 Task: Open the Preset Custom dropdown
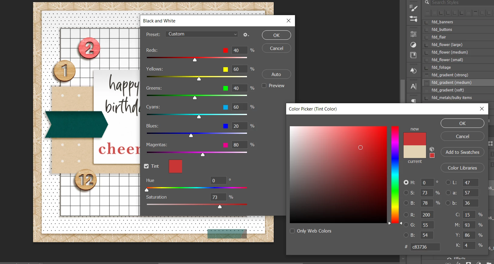pyautogui.click(x=202, y=34)
